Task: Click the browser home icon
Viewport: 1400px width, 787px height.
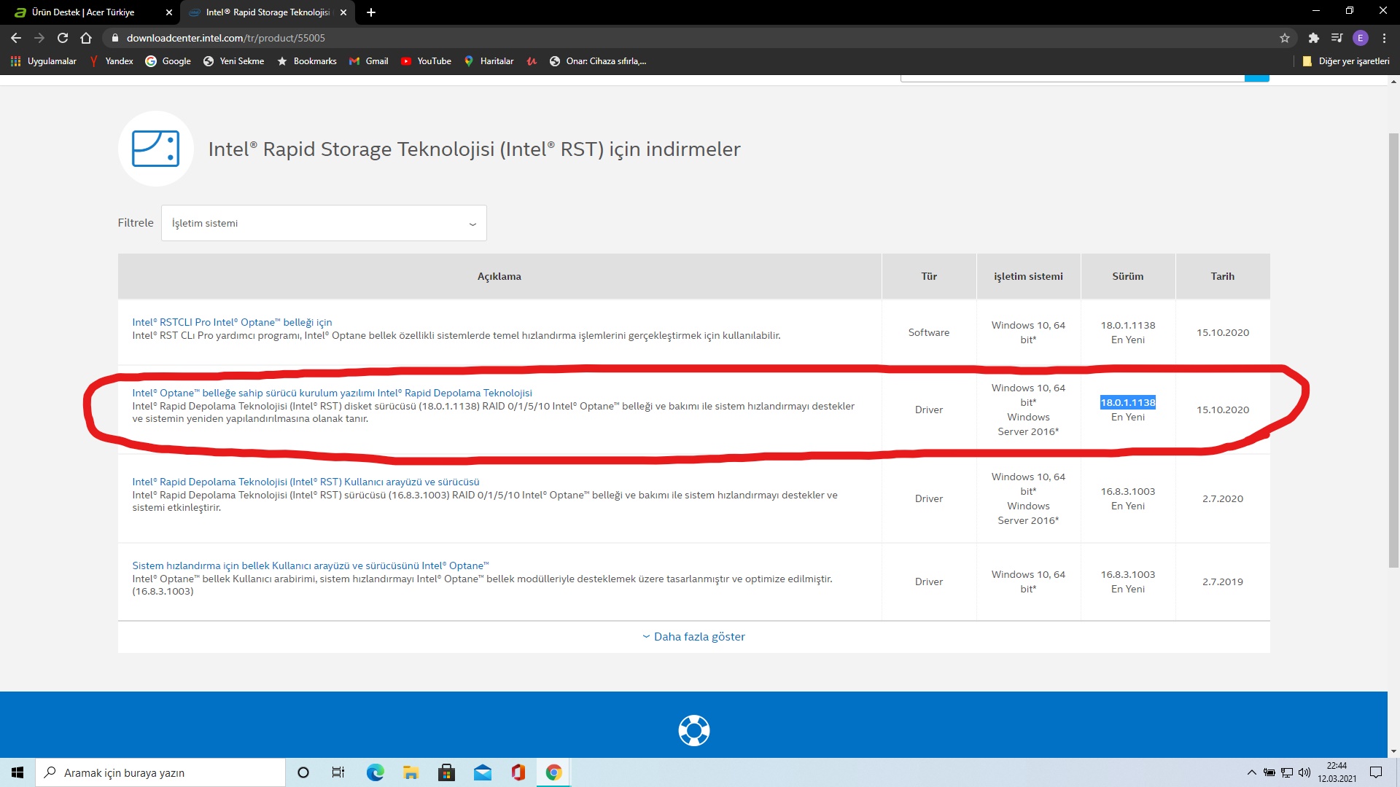Action: click(x=86, y=38)
